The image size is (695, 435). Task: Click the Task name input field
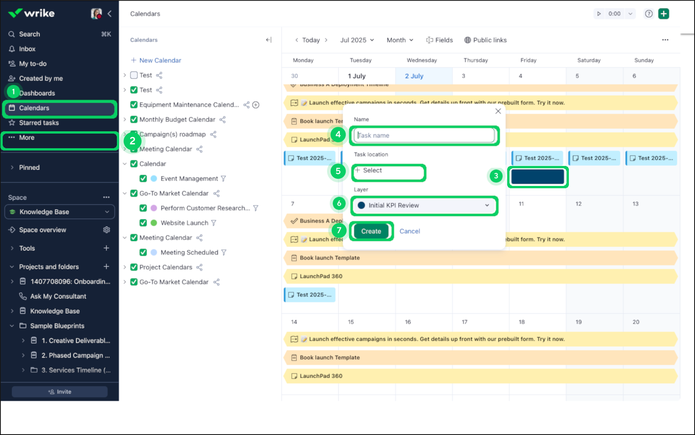click(x=424, y=136)
